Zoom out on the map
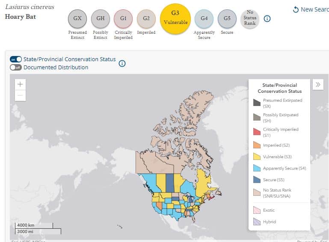Image resolution: width=329 pixels, height=242 pixels. coord(20,95)
